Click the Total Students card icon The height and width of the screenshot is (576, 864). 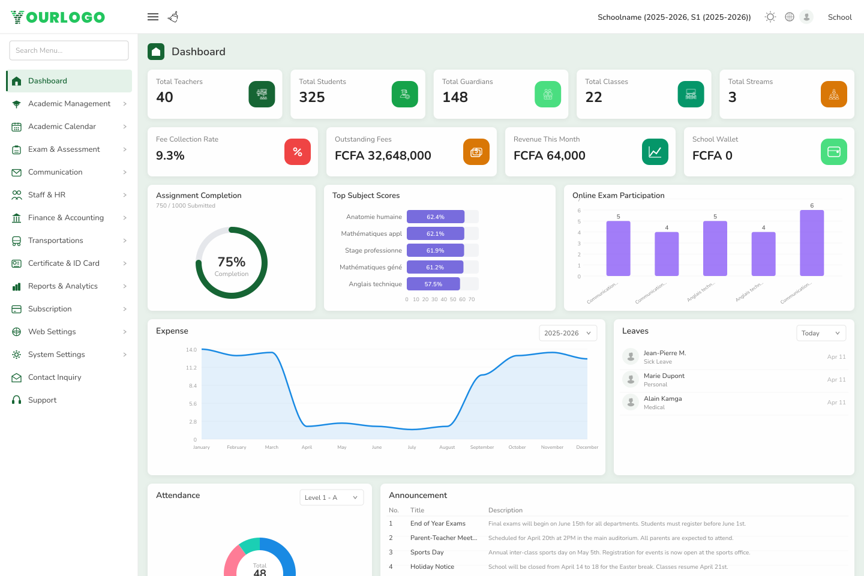click(x=405, y=94)
